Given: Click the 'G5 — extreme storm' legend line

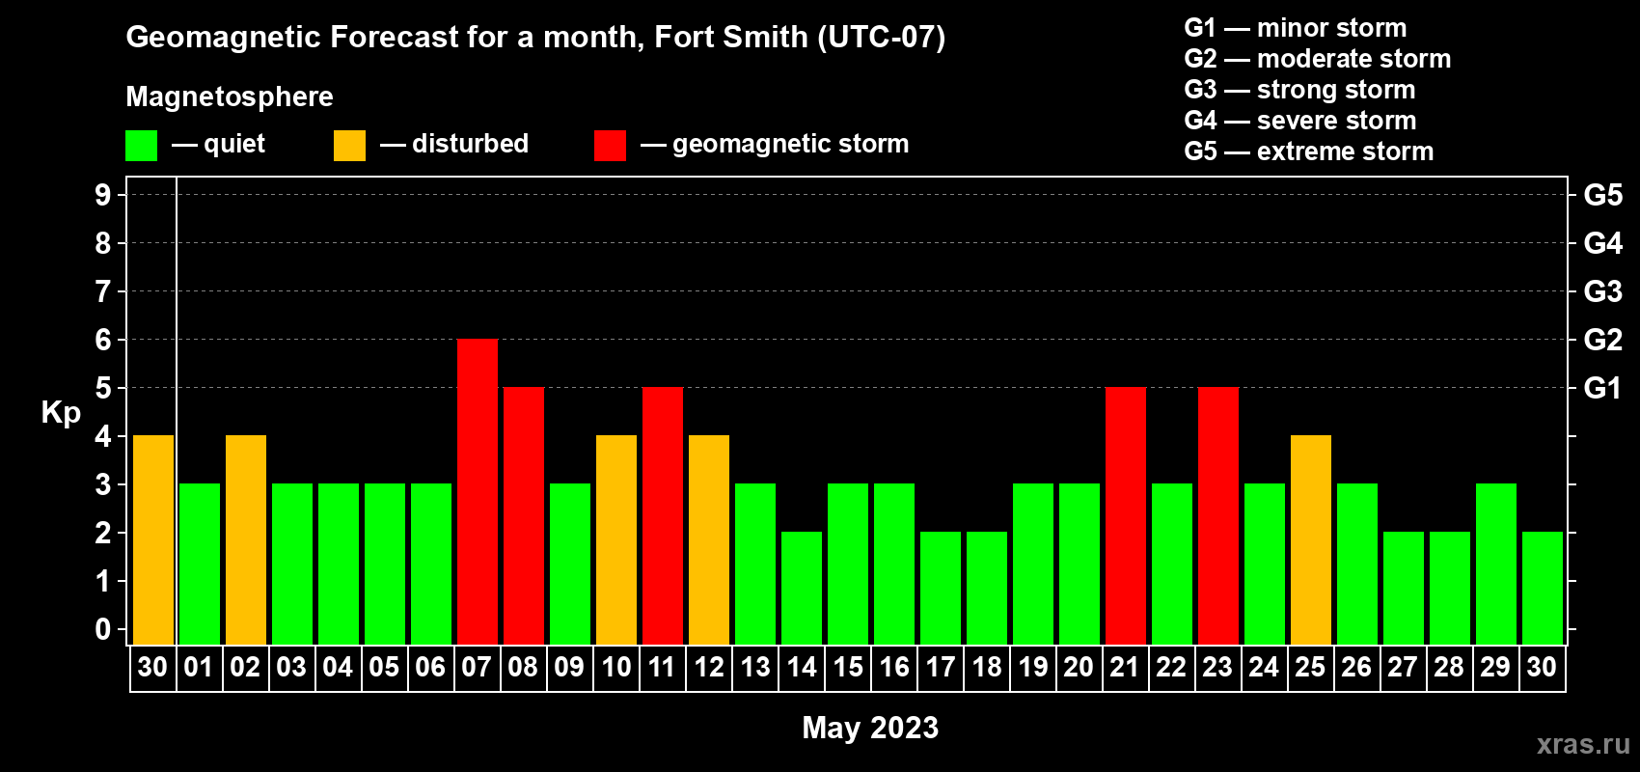Looking at the screenshot, I should coord(1309,152).
